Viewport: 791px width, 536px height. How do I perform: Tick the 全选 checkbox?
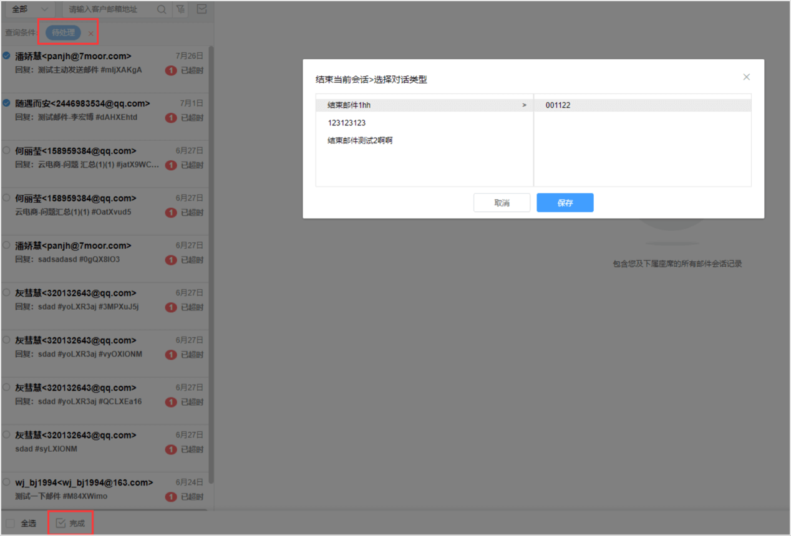pyautogui.click(x=10, y=524)
